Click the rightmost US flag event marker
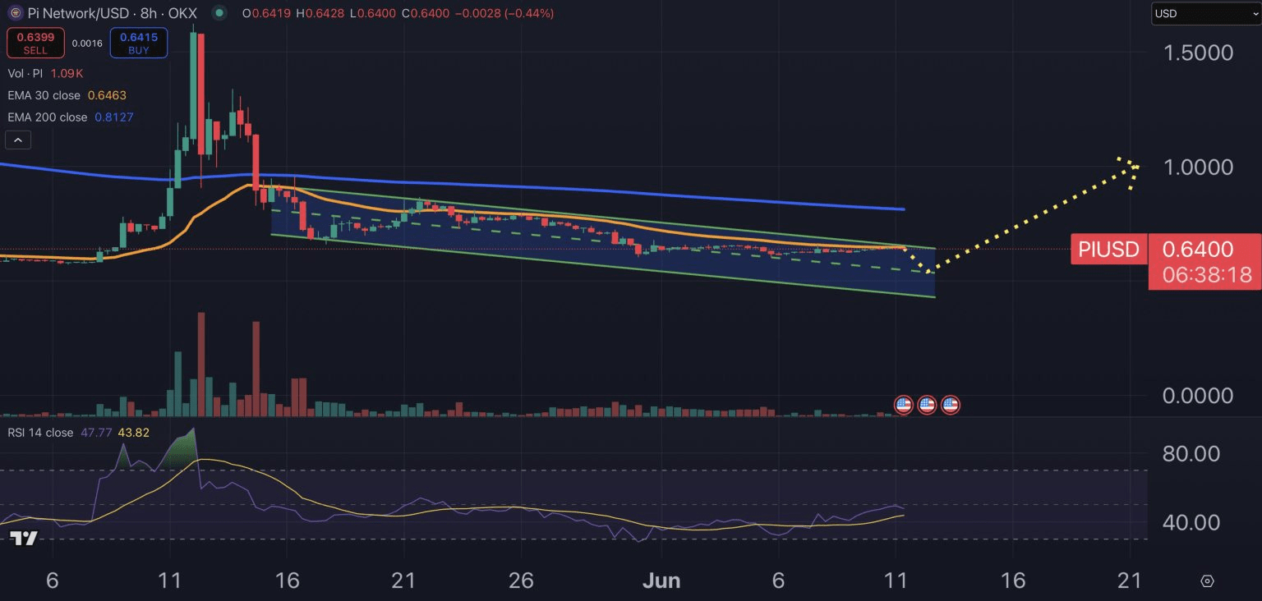The width and height of the screenshot is (1262, 601). [x=950, y=404]
